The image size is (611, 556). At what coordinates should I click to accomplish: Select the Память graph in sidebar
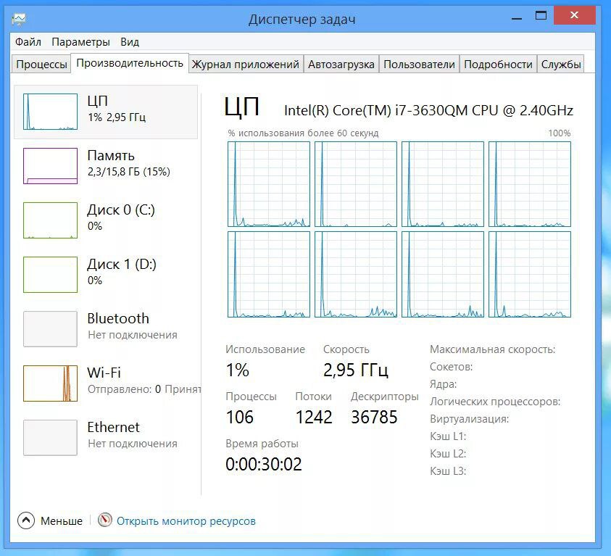50,166
